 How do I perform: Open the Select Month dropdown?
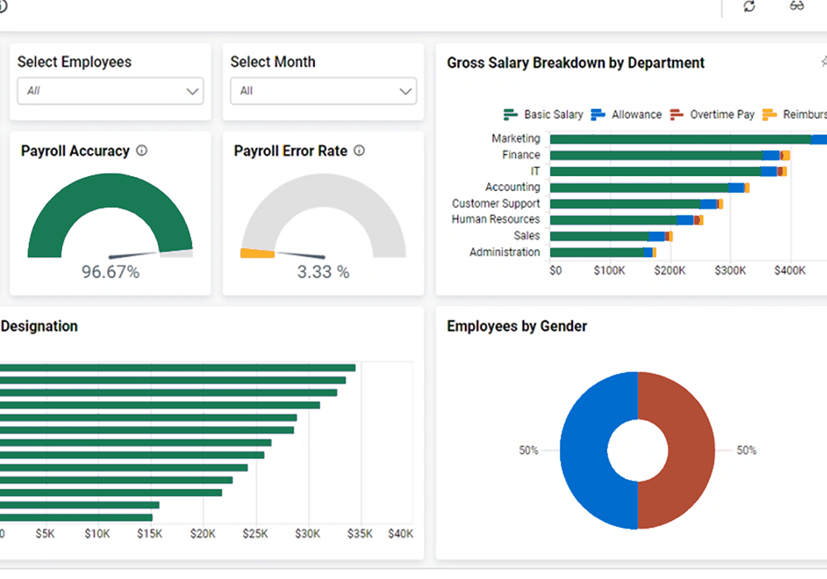[x=323, y=91]
